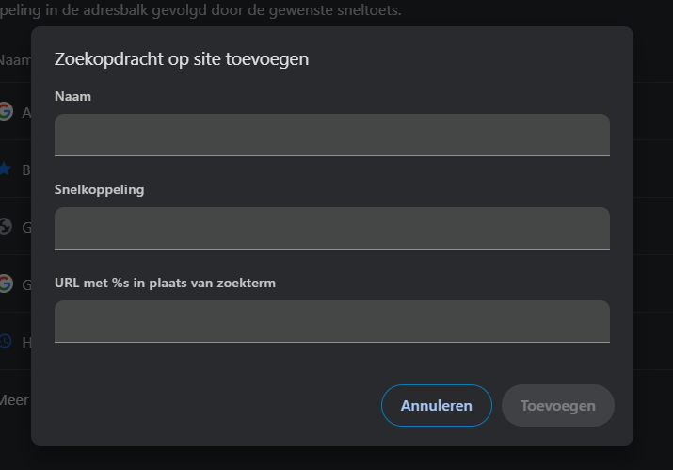Click the Naam label above the first field
Screen dimensions: 673x470
[x=73, y=96]
